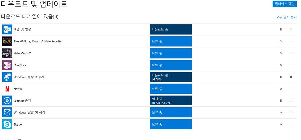Show more options for Skype
This screenshot has width=301, height=140.
(291, 124)
